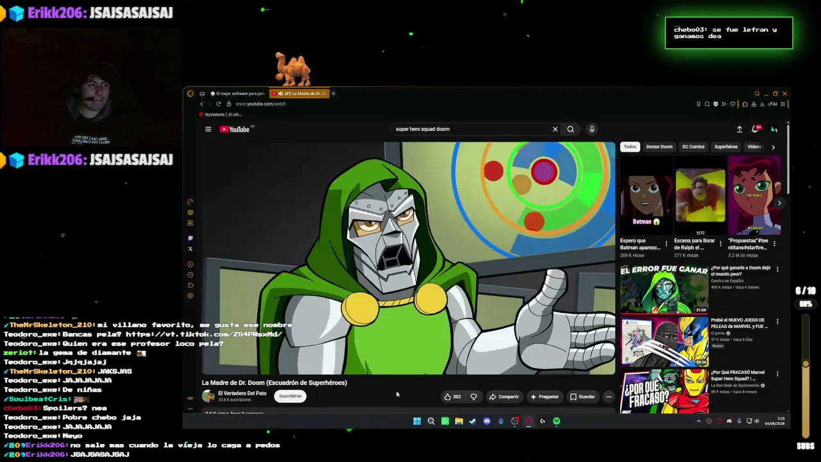Screen dimensions: 821x462
Task: Click the YouTube search input field
Action: point(471,129)
